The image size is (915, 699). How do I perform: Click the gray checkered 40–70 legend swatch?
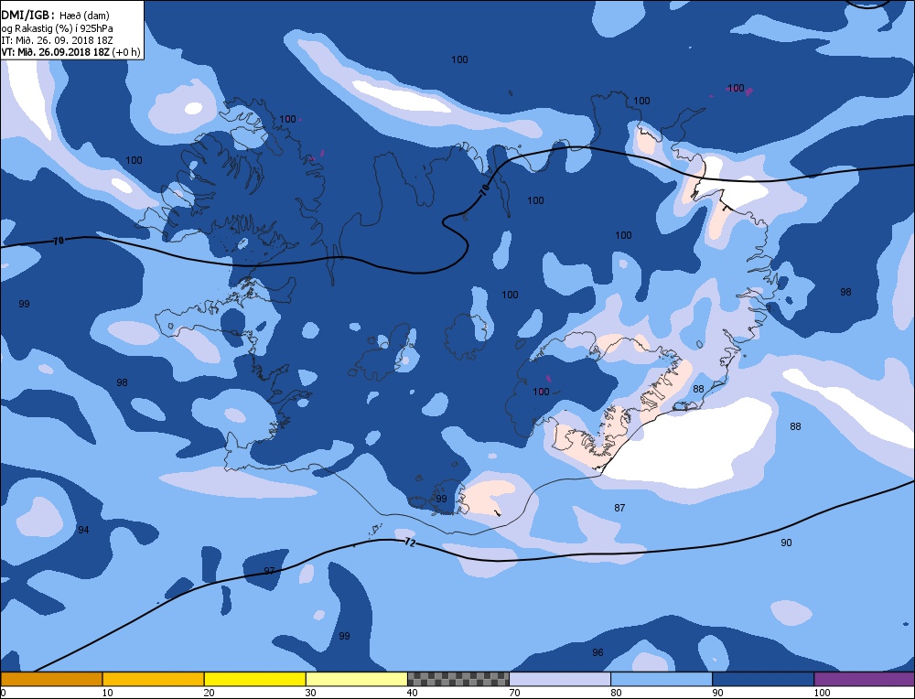pos(457,679)
